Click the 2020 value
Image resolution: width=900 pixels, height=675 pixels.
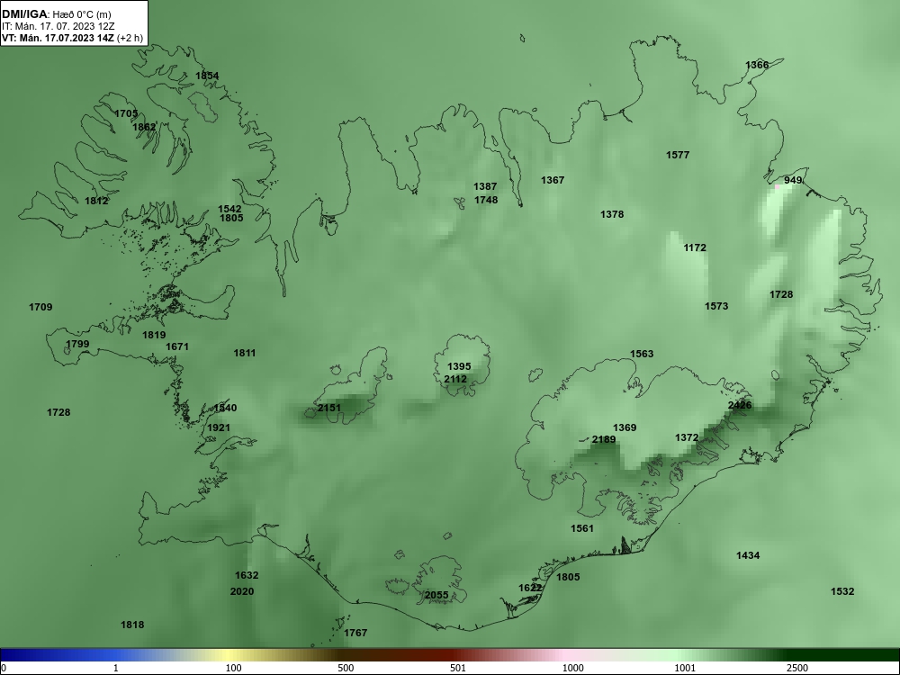tap(242, 592)
